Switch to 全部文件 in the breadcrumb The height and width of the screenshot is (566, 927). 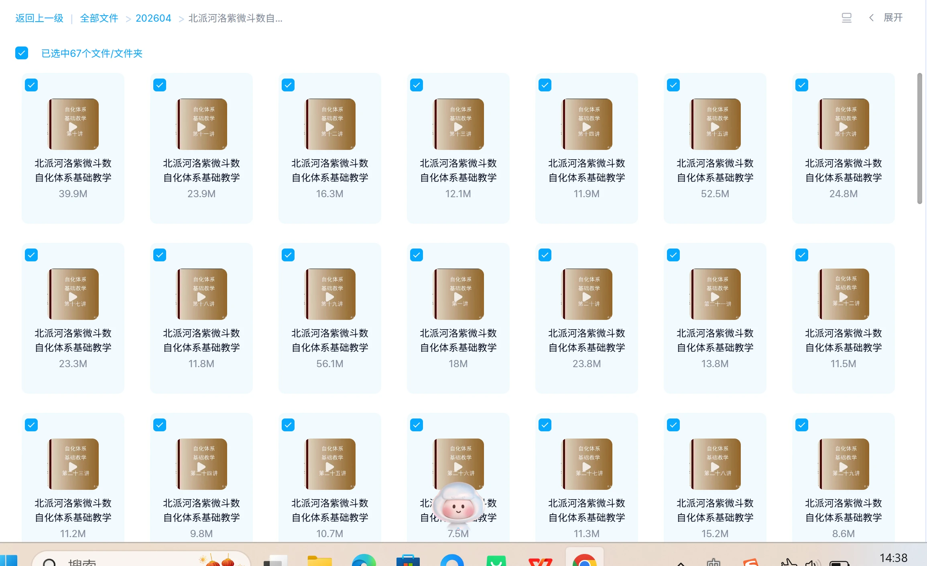(x=99, y=18)
